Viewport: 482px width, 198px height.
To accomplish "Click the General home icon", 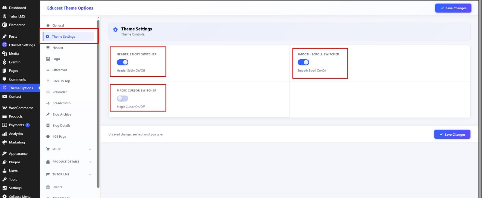I will pos(48,26).
